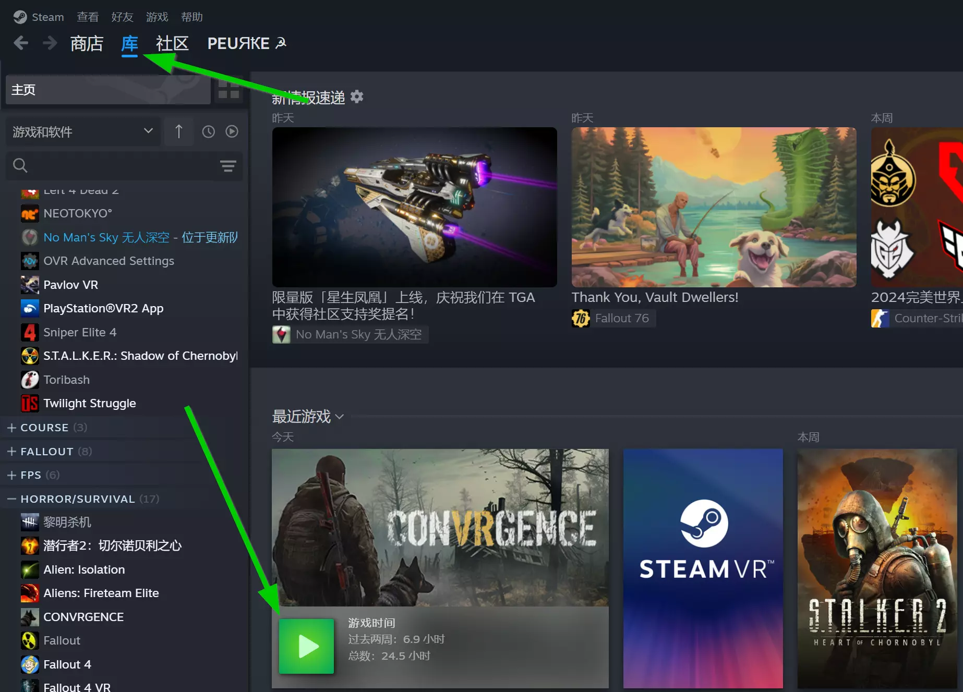Click the Steam logo icon
The width and height of the screenshot is (963, 692).
(x=20, y=17)
